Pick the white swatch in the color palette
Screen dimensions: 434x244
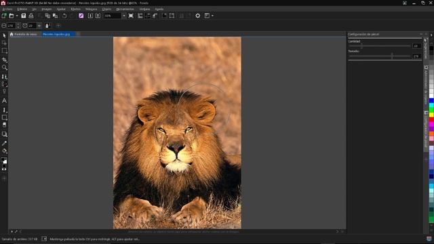coord(431,96)
